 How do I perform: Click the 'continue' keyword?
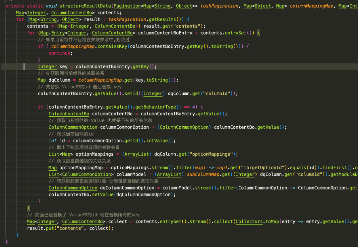(59, 53)
